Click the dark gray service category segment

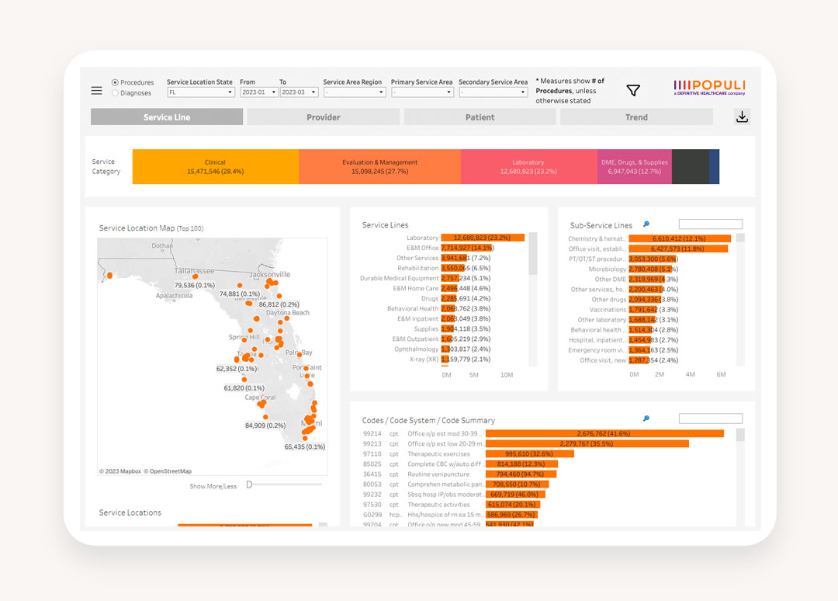click(691, 167)
